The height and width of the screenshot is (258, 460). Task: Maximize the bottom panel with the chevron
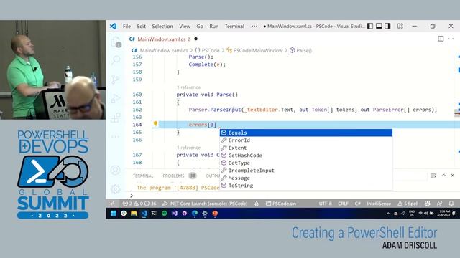pyautogui.click(x=443, y=175)
